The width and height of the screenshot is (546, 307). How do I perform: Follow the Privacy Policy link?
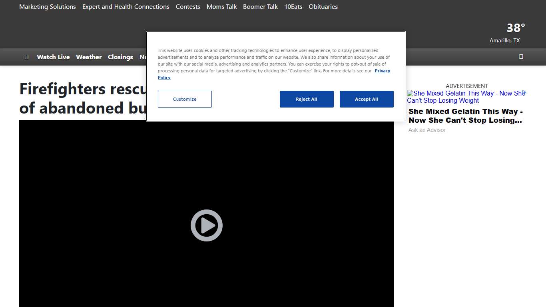[x=382, y=71]
